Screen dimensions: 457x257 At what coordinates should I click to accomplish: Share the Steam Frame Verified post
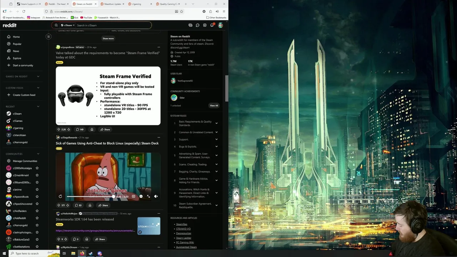pyautogui.click(x=105, y=130)
